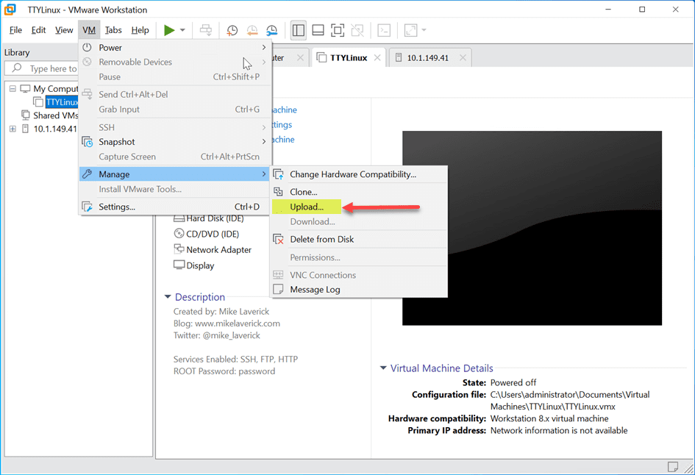The image size is (695, 475).
Task: Open the Tabs menu
Action: click(x=113, y=30)
